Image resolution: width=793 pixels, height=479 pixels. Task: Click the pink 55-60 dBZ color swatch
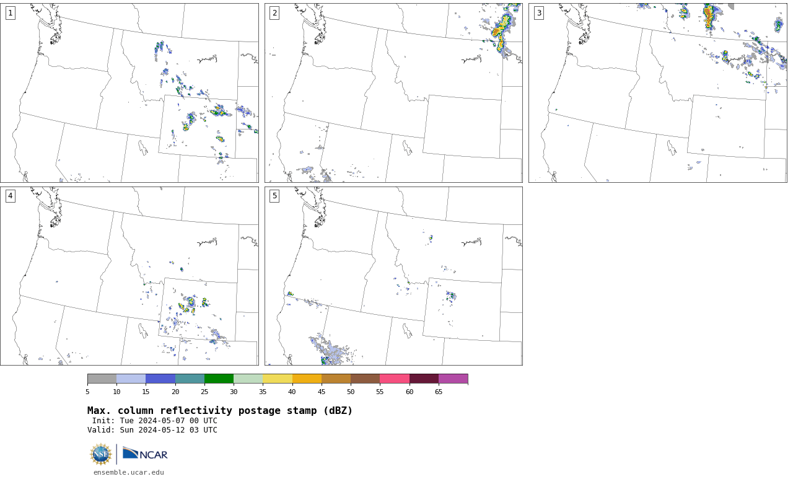pos(395,379)
